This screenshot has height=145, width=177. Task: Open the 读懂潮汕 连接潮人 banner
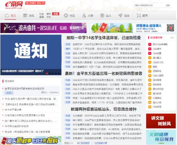point(133,28)
